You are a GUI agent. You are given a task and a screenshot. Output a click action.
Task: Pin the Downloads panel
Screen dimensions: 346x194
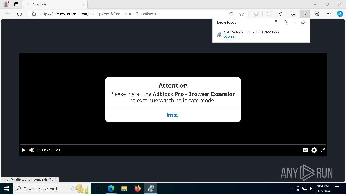coord(303,22)
